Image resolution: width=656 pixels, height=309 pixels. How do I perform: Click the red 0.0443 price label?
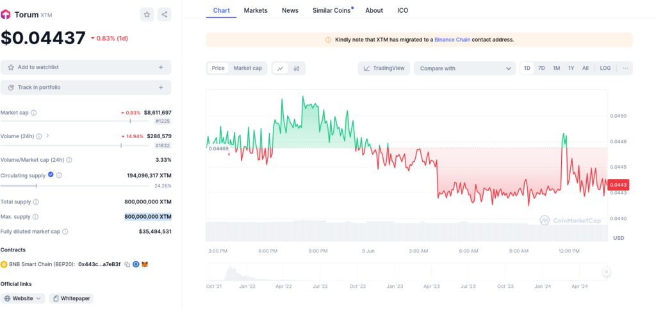[x=619, y=184]
